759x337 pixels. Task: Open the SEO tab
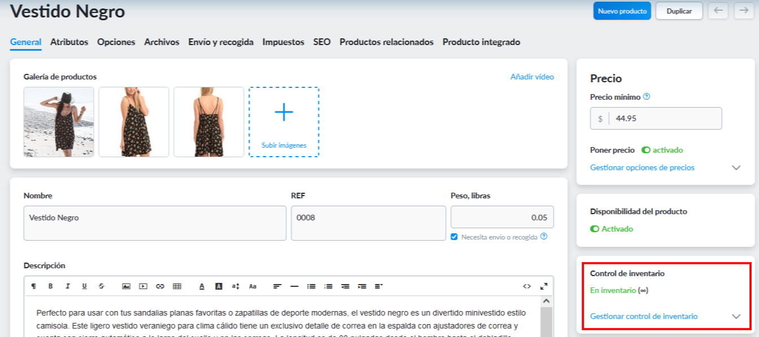point(322,42)
